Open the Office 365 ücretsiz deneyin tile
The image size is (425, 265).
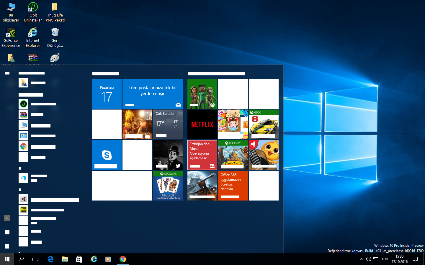click(x=233, y=185)
